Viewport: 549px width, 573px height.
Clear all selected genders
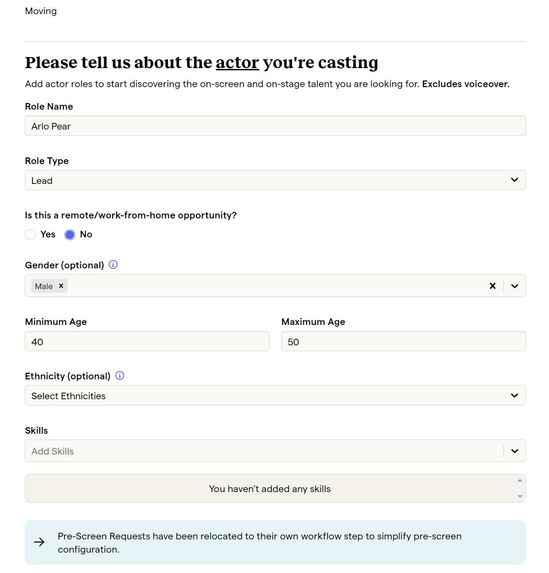(x=492, y=286)
